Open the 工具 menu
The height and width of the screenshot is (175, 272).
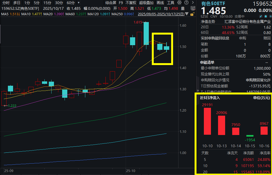coord(171,2)
